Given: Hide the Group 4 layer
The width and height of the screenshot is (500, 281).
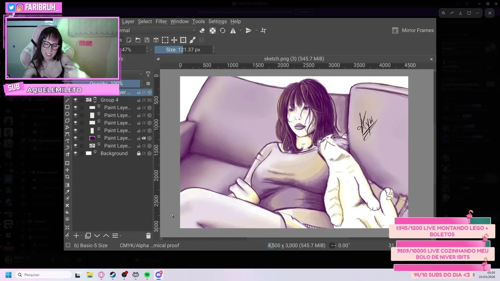Looking at the screenshot, I should coord(75,100).
